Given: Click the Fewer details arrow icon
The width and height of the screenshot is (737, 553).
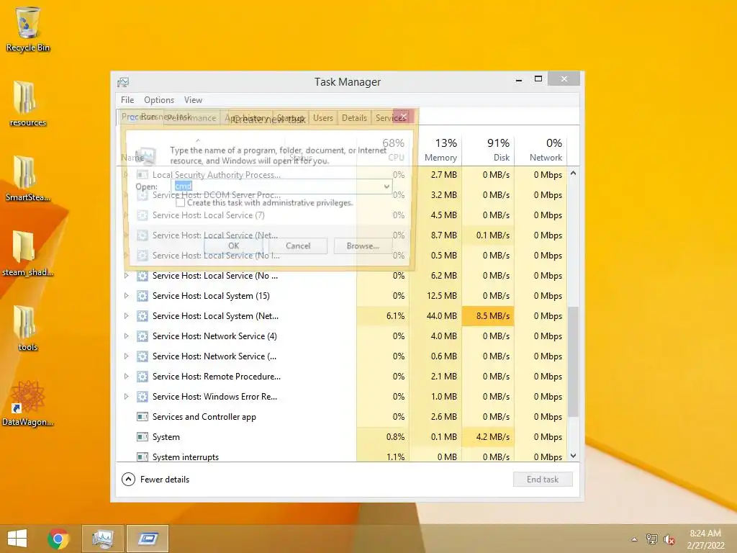Looking at the screenshot, I should click(x=128, y=479).
